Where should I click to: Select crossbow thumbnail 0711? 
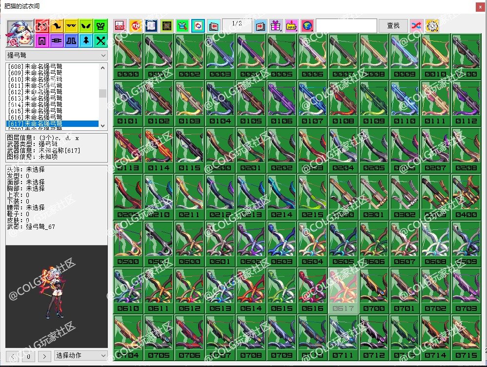(343, 338)
